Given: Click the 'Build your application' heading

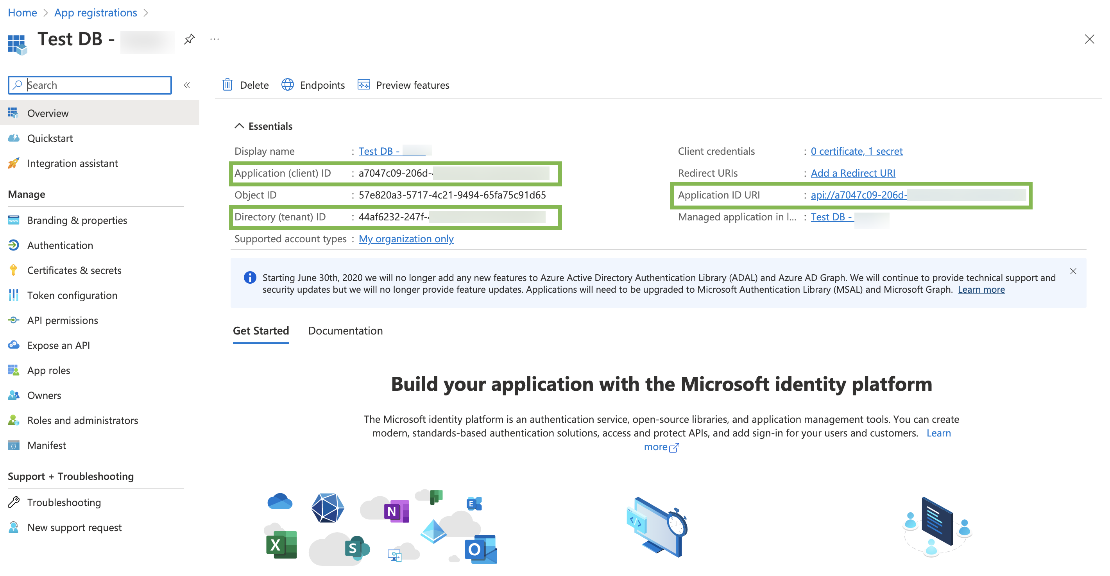Looking at the screenshot, I should [x=661, y=383].
